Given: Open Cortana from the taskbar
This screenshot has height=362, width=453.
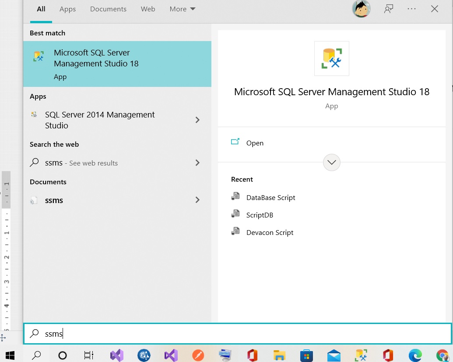Looking at the screenshot, I should click(x=63, y=355).
